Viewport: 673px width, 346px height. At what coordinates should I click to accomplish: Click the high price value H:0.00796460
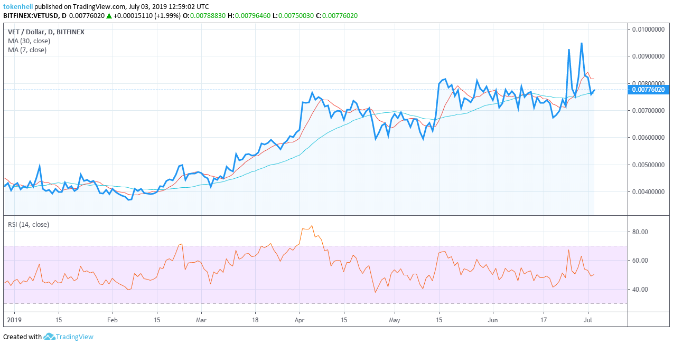(x=249, y=16)
